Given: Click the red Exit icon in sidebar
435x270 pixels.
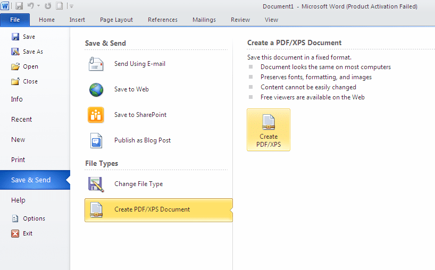Looking at the screenshot, I should (15, 233).
